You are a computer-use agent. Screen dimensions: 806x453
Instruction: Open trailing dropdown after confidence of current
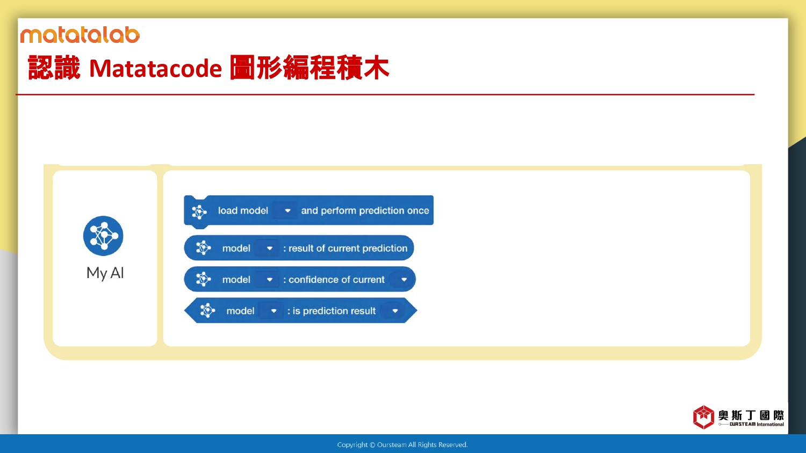[401, 279]
